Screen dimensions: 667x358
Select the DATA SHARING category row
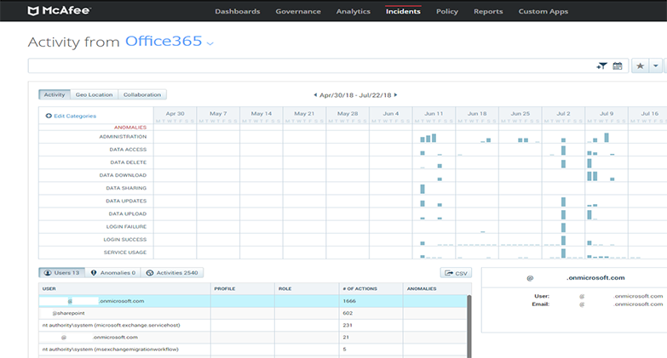126,188
